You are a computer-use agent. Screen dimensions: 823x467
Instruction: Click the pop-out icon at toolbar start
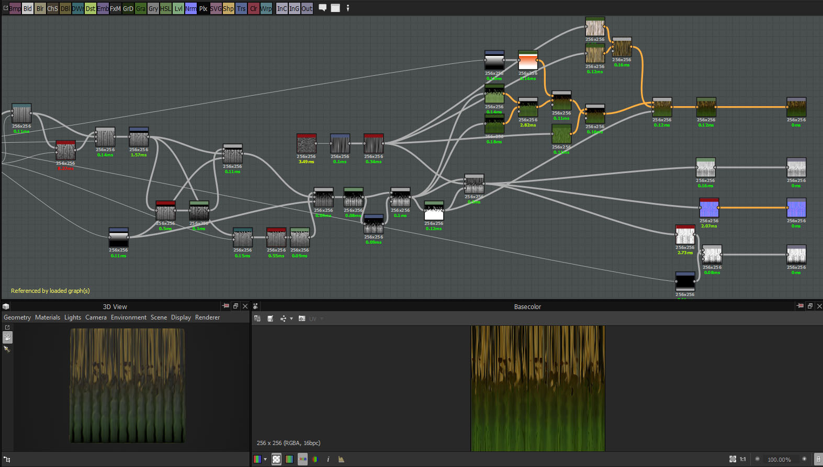[6, 8]
